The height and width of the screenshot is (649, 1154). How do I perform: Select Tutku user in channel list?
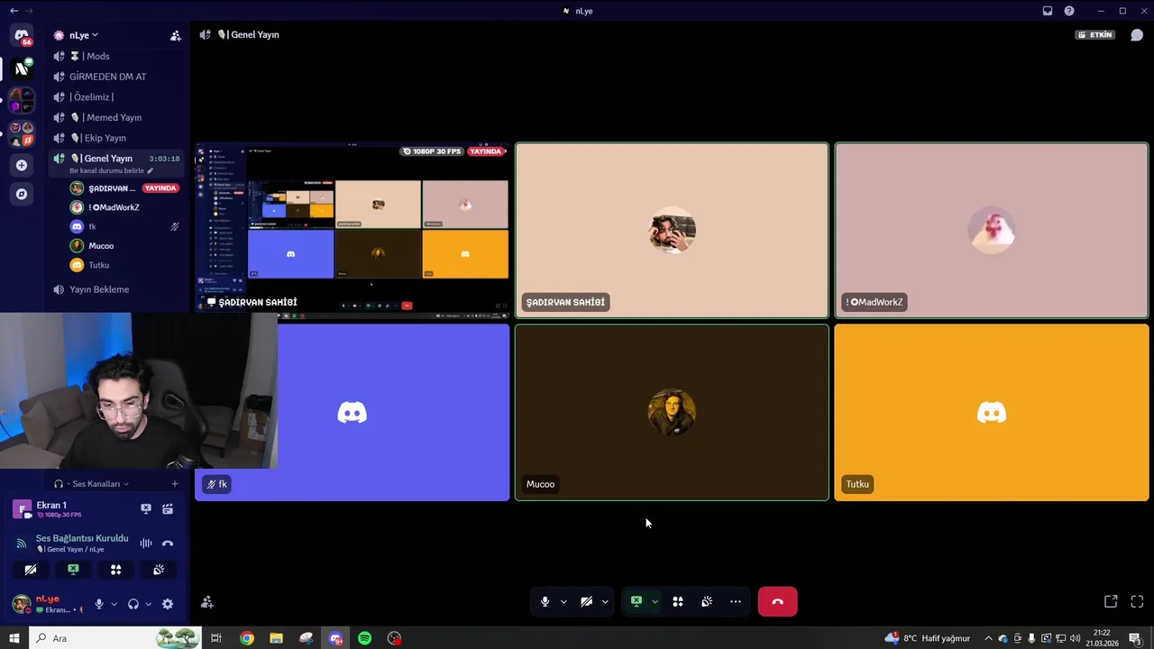pyautogui.click(x=124, y=265)
